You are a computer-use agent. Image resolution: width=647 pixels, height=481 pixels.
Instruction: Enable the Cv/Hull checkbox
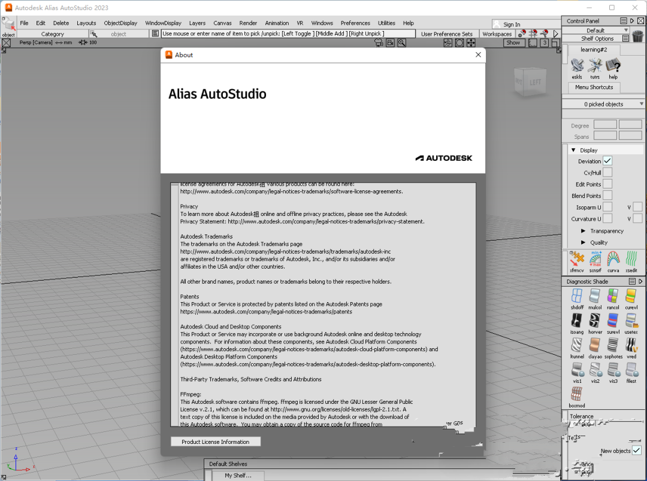[x=607, y=172]
